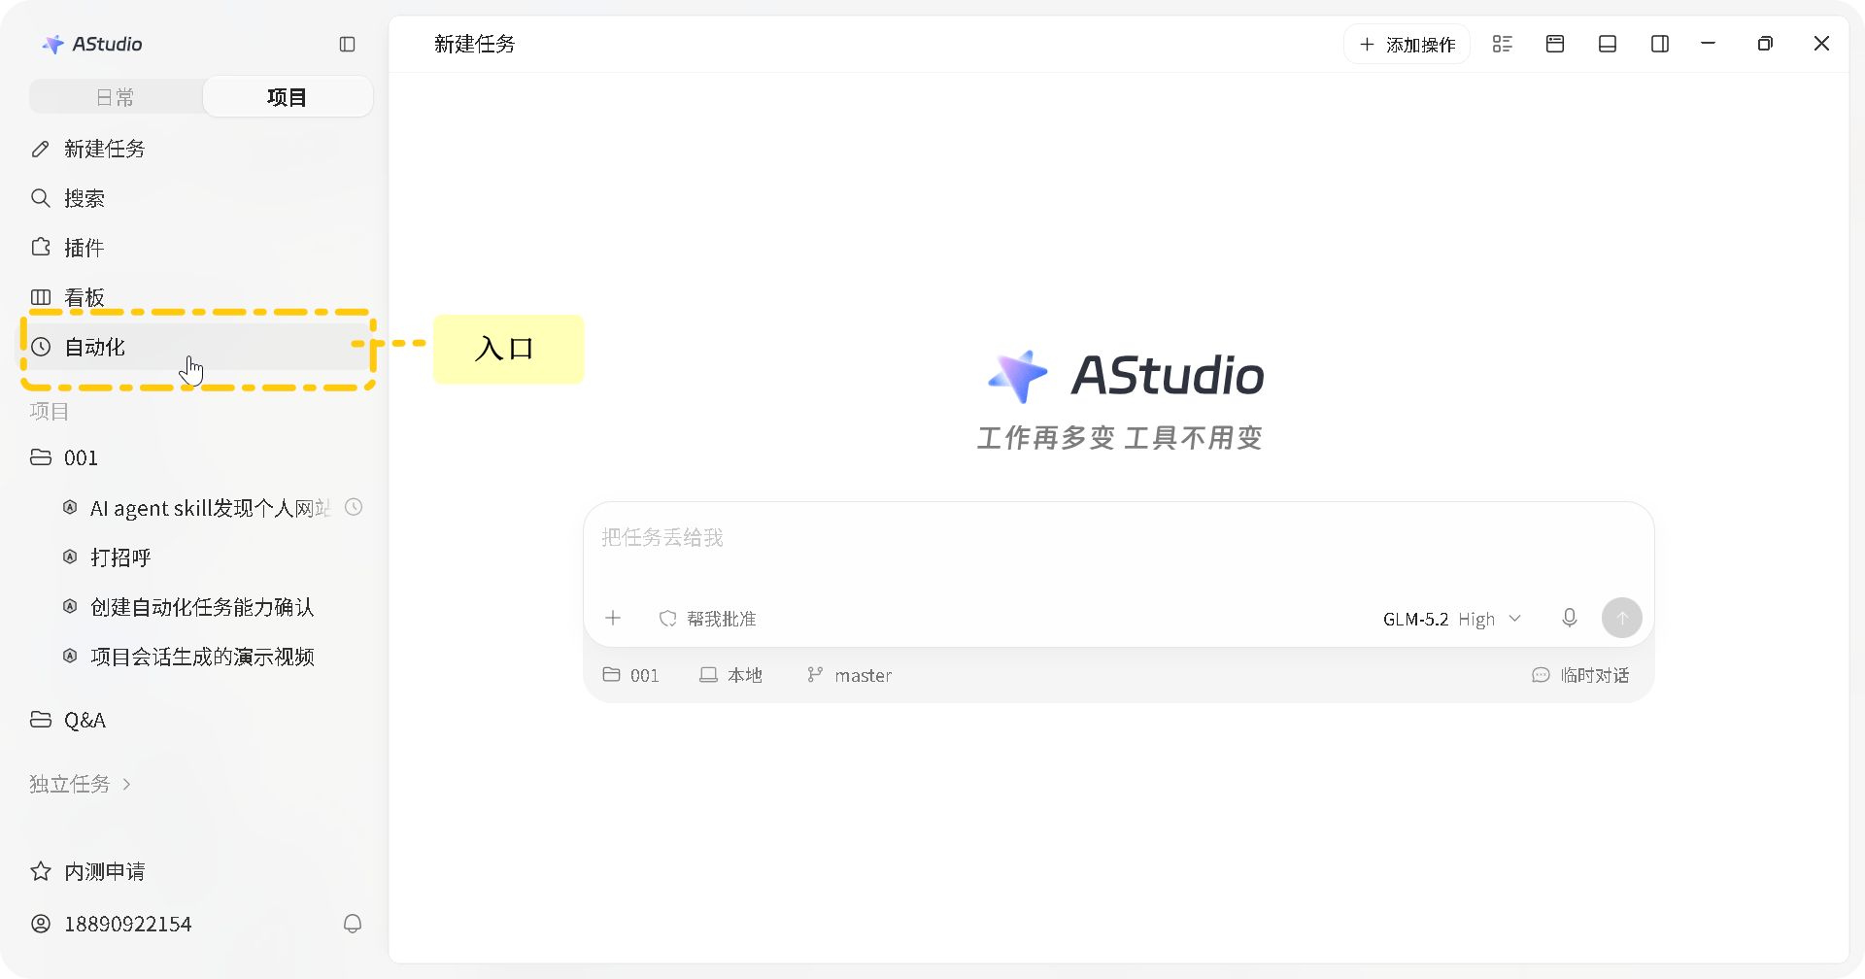1865x979 pixels.
Task: Open the master branch selector
Action: coord(849,675)
